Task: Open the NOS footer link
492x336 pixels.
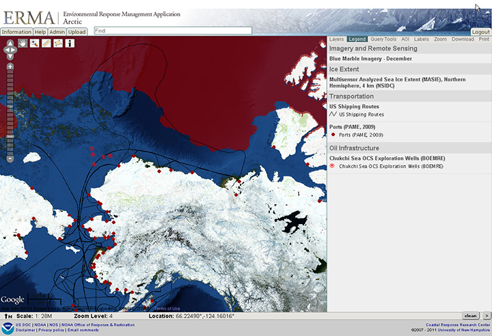Action: click(54, 324)
